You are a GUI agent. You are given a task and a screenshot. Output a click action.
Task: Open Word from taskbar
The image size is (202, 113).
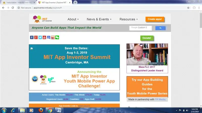point(59,110)
